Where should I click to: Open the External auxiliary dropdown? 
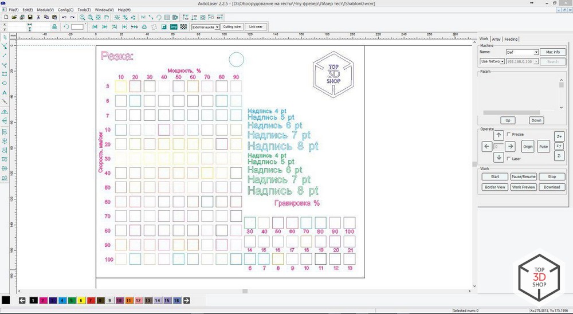click(x=205, y=27)
